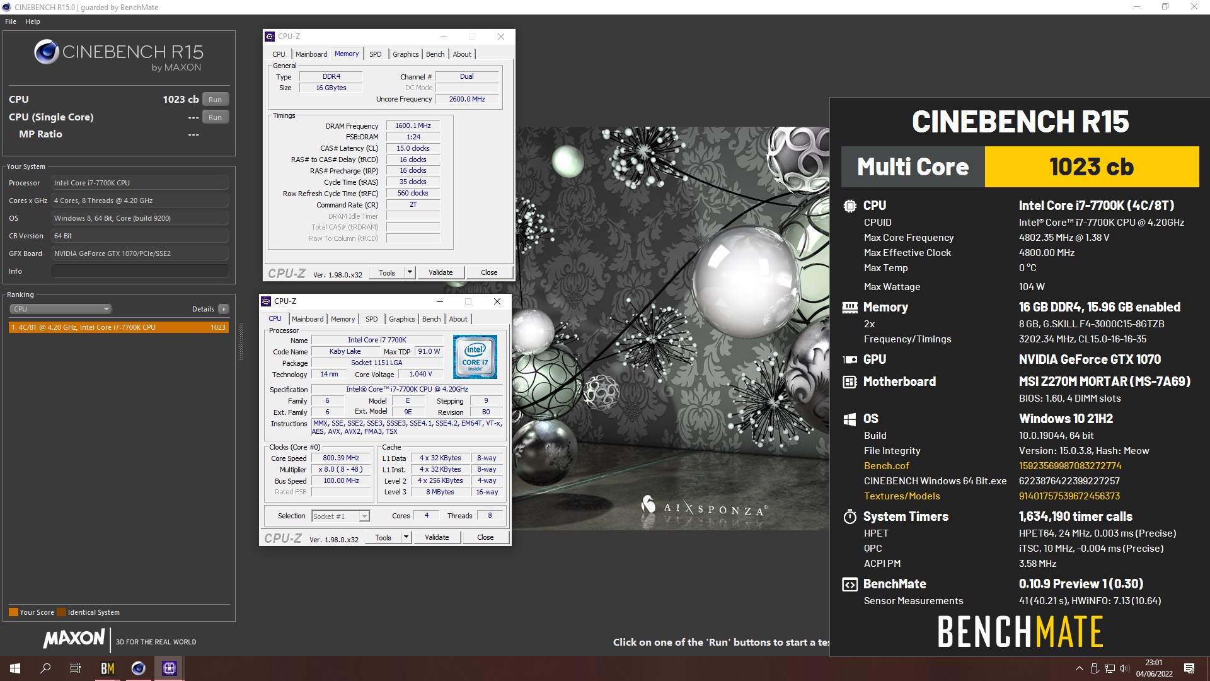Click BenchMate OS Windows icon
Image resolution: width=1210 pixels, height=681 pixels.
coord(850,419)
